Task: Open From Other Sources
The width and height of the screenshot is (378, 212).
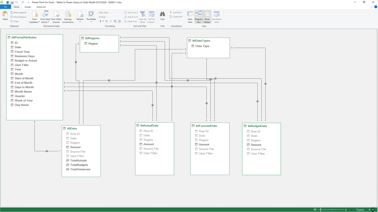Action: (56, 17)
